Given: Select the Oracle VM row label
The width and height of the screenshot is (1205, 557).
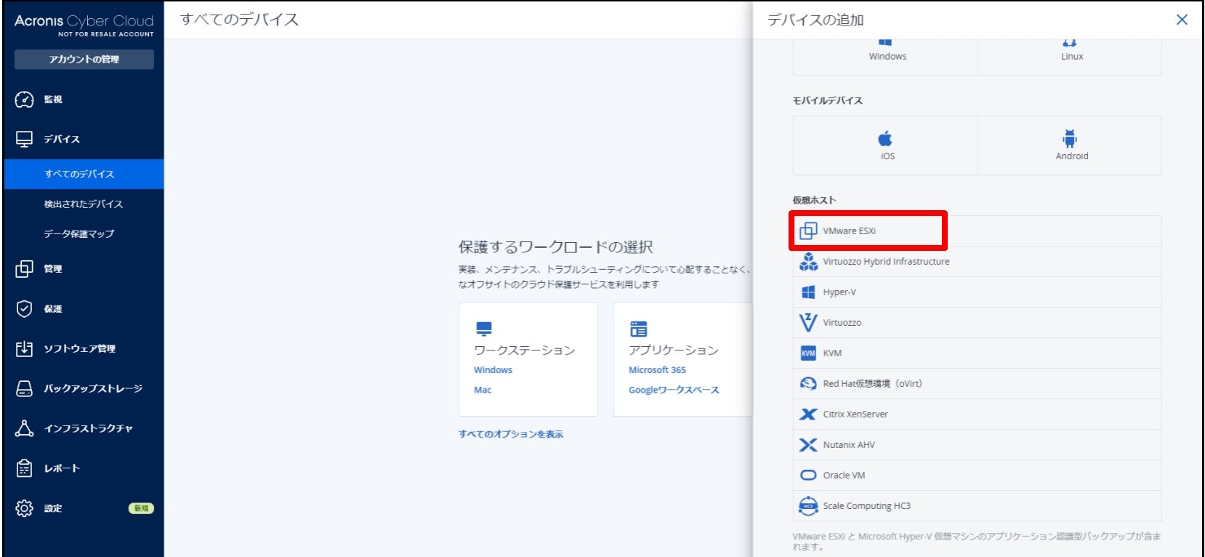Looking at the screenshot, I should [x=844, y=476].
